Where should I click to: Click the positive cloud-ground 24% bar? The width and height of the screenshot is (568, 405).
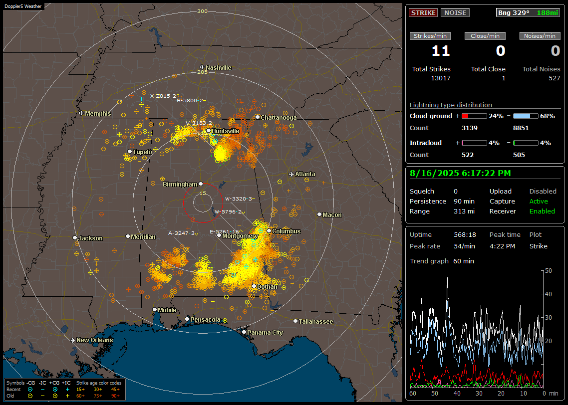click(x=474, y=116)
